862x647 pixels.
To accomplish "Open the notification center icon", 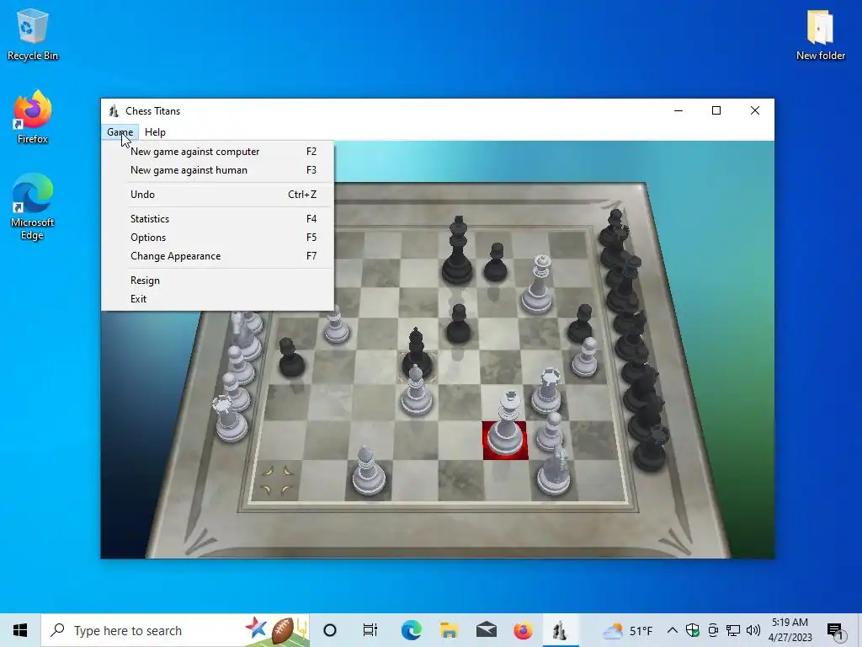I will (x=836, y=630).
